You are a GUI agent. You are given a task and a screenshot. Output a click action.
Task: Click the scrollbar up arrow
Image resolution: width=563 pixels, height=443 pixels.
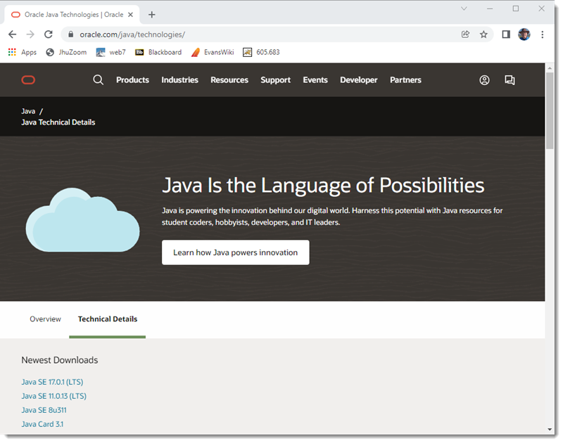tap(550, 68)
